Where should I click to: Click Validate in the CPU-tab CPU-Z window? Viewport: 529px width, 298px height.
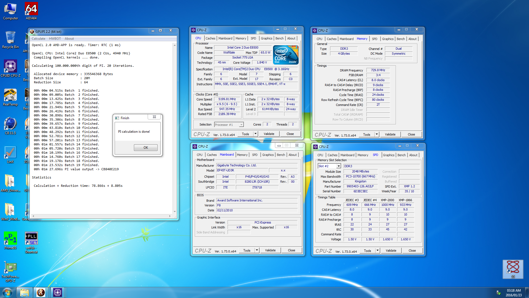tap(269, 134)
